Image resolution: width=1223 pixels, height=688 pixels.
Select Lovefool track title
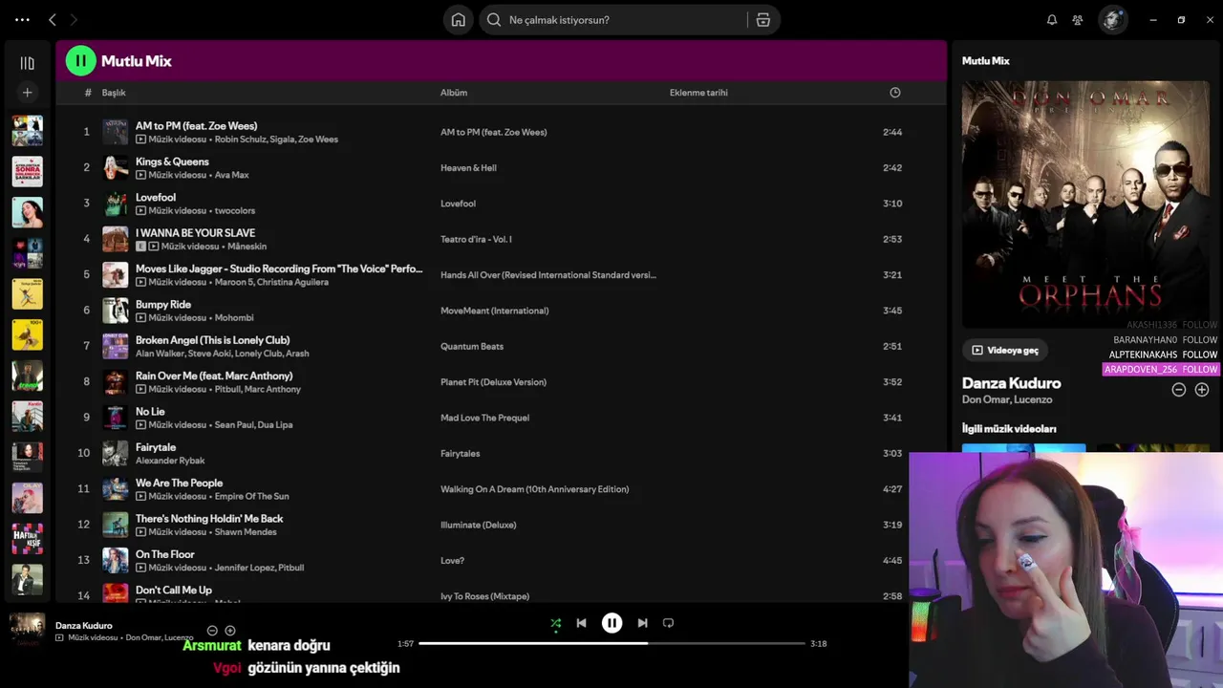[x=156, y=197]
